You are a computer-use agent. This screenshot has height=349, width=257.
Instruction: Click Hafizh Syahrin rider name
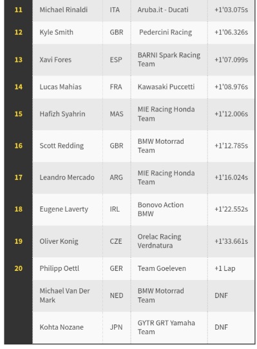[62, 114]
